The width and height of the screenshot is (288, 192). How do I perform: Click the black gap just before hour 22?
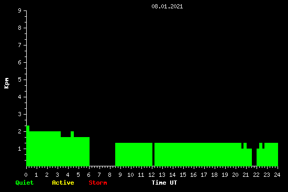click(x=254, y=157)
